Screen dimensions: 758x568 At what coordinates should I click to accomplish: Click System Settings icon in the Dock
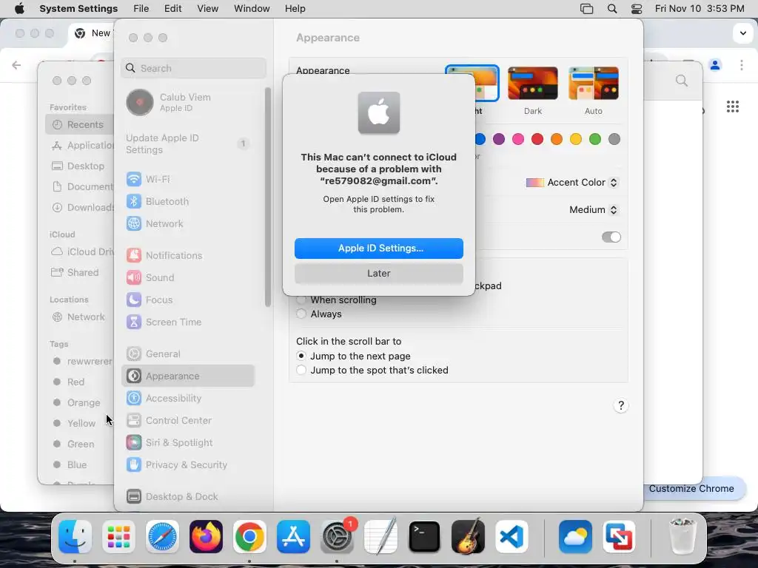click(x=337, y=537)
